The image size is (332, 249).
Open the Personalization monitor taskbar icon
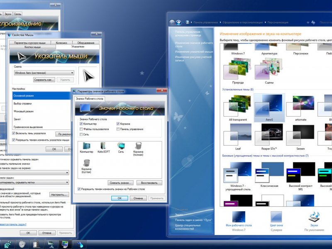[65, 244]
